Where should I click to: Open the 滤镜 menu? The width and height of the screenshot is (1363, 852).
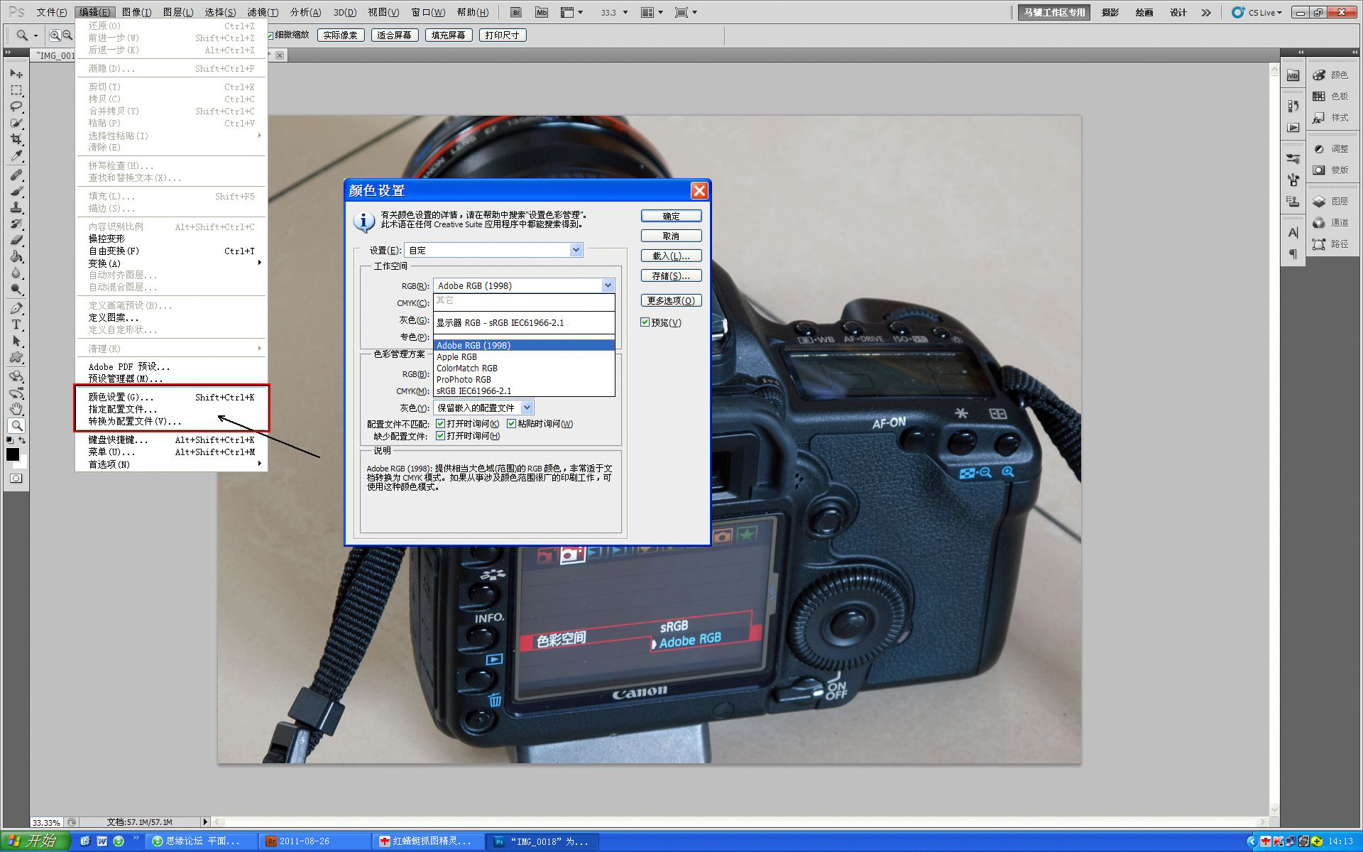click(x=262, y=12)
